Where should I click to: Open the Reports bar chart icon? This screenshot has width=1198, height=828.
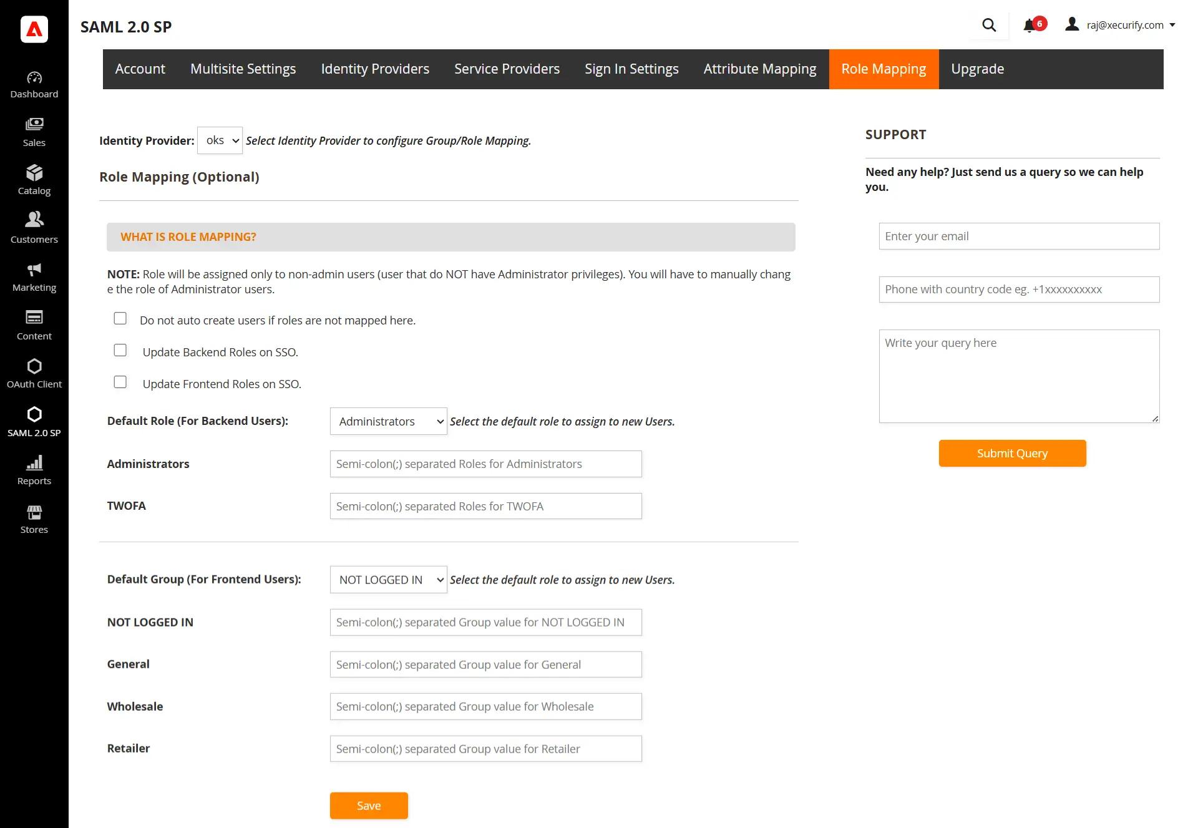tap(34, 462)
